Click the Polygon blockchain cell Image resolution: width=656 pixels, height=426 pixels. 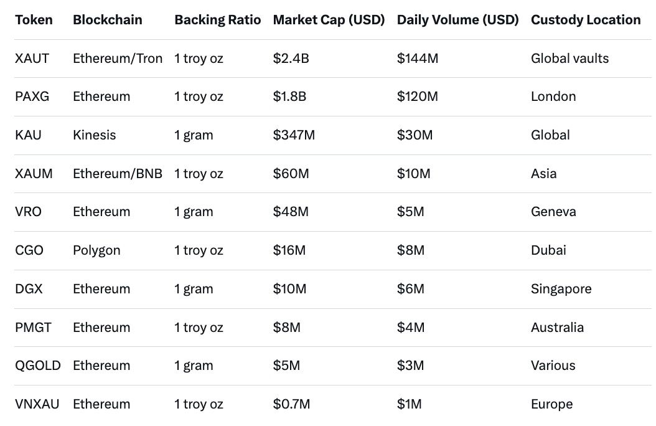[96, 250]
